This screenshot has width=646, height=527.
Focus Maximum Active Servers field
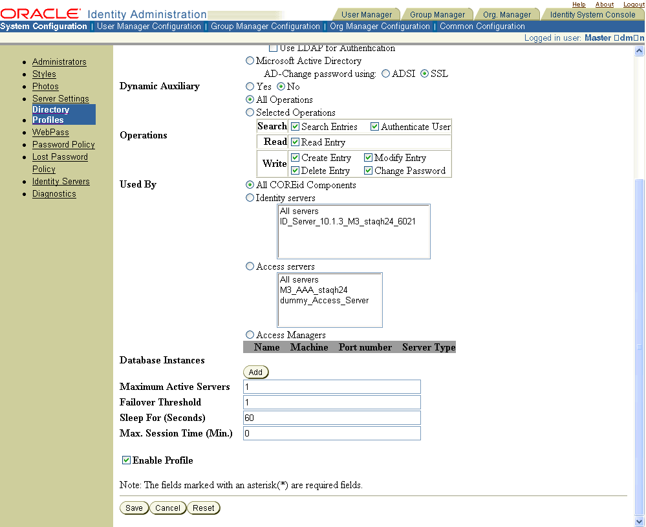click(x=332, y=387)
